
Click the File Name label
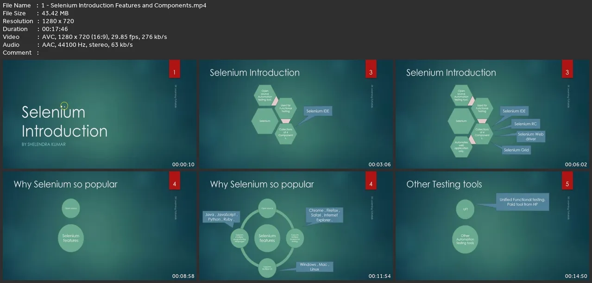17,6
